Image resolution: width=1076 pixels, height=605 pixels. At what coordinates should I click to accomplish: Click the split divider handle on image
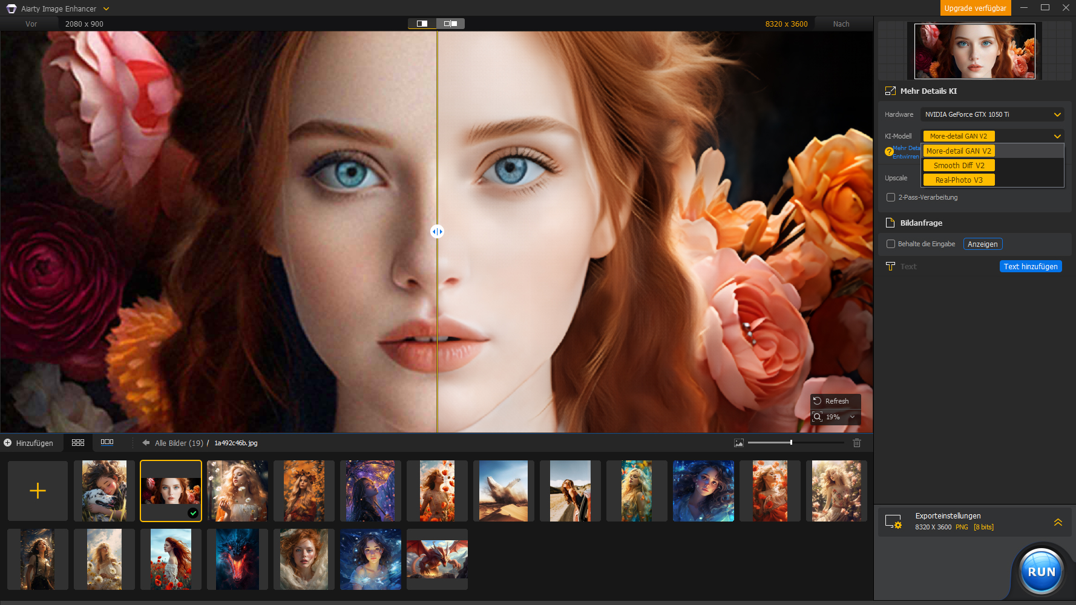[437, 232]
